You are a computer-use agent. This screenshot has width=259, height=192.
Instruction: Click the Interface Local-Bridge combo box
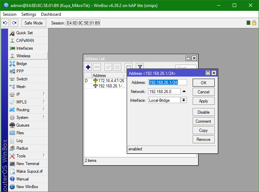click(164, 100)
